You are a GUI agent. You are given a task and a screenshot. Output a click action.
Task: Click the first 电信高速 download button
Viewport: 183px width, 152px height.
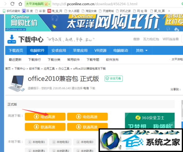(45, 117)
